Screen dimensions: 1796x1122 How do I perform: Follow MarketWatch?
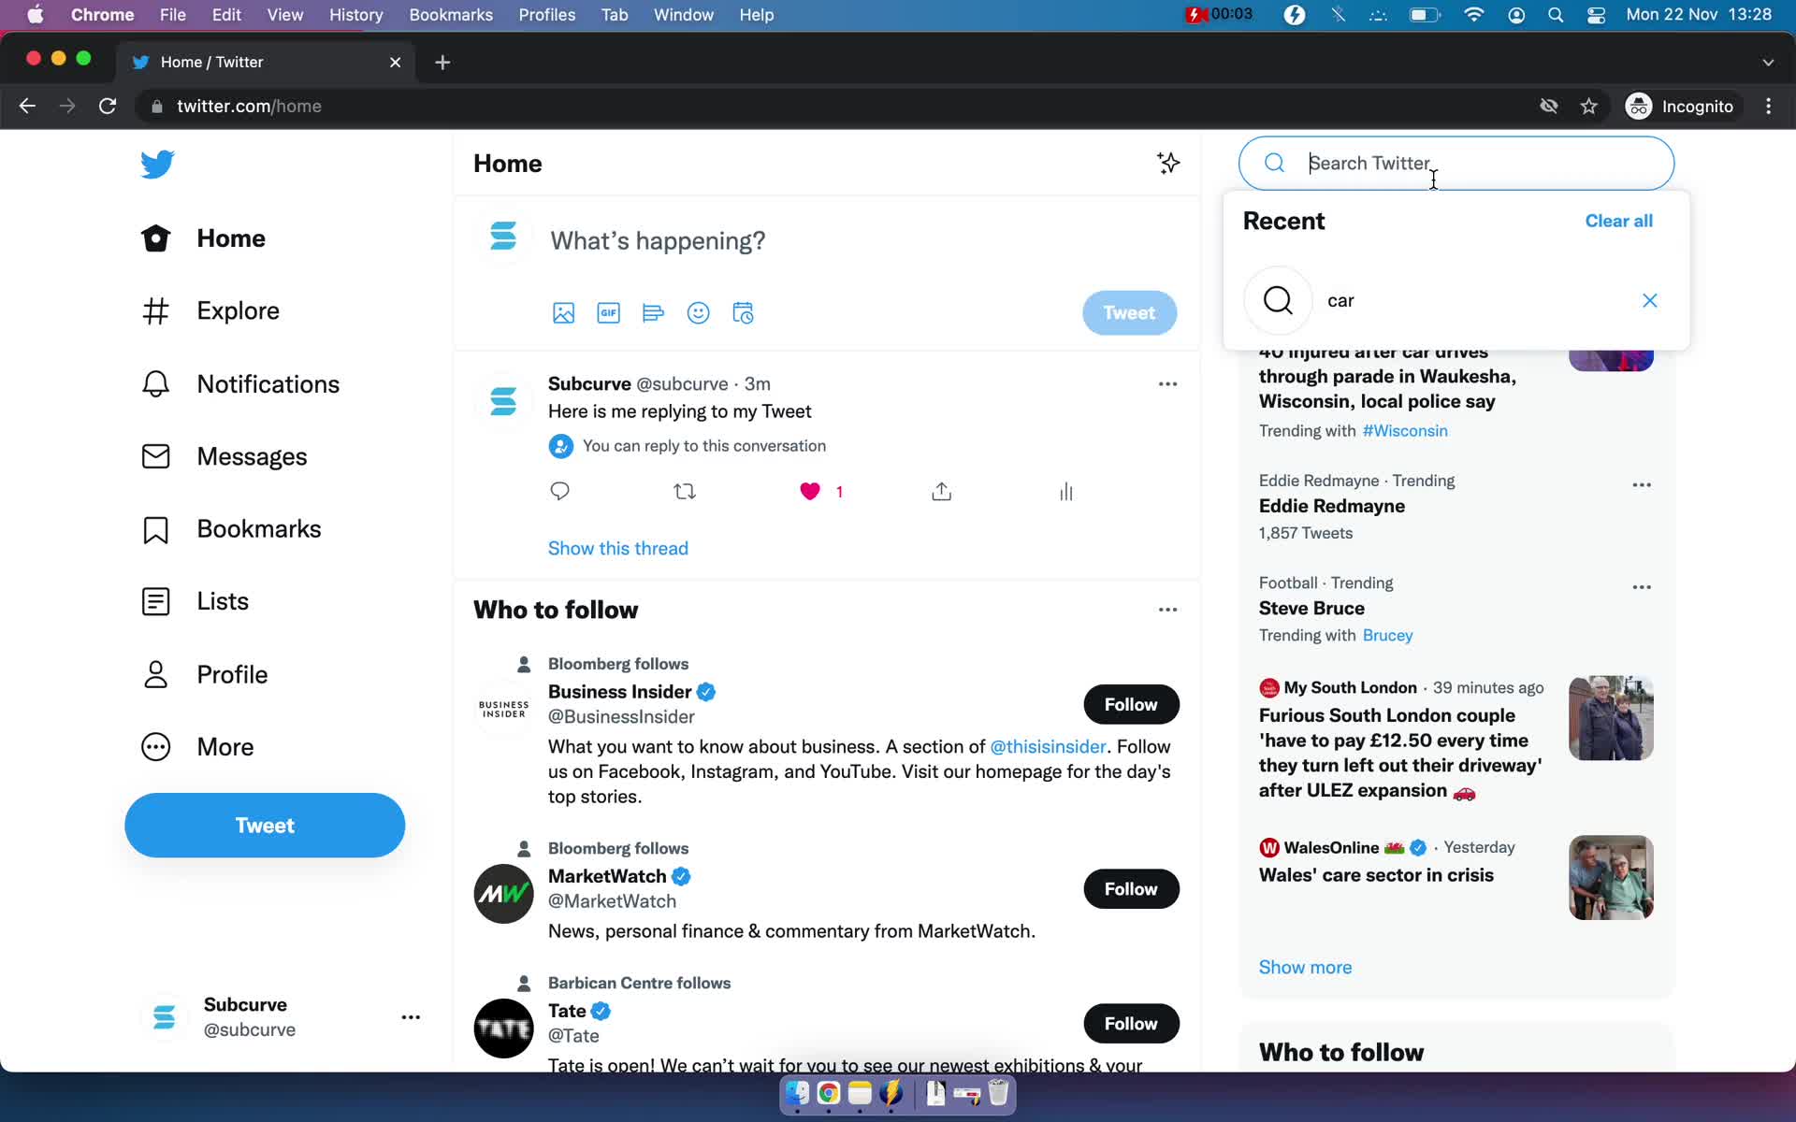coord(1131,889)
